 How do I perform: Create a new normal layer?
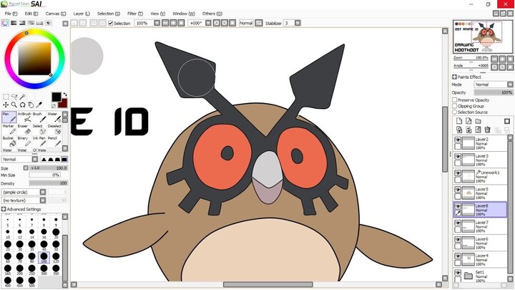[x=459, y=121]
